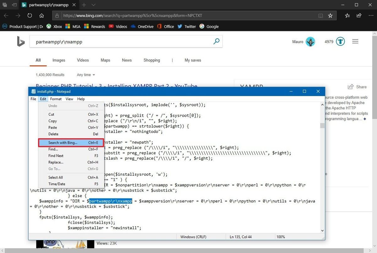Screen dimensions: 377x253
Task: Add this page to favorites via the star icon
Action: [x=330, y=15]
